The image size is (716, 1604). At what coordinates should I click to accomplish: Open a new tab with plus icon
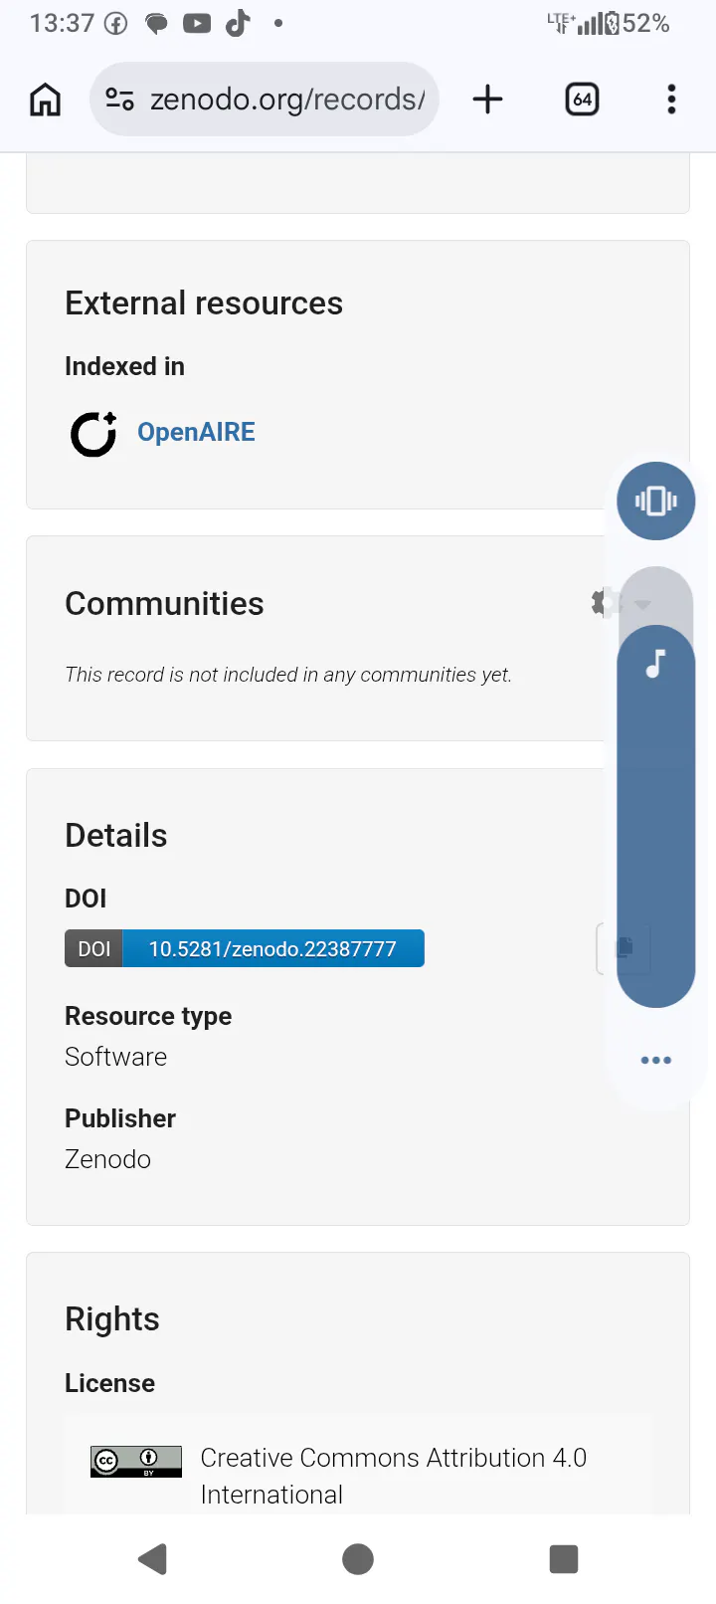487,100
